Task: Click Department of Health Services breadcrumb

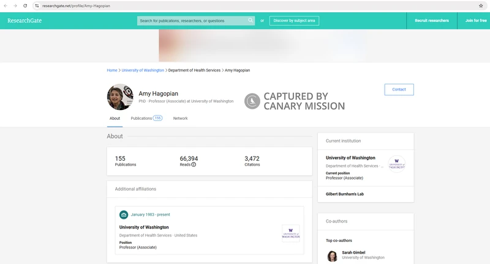Action: click(x=194, y=70)
